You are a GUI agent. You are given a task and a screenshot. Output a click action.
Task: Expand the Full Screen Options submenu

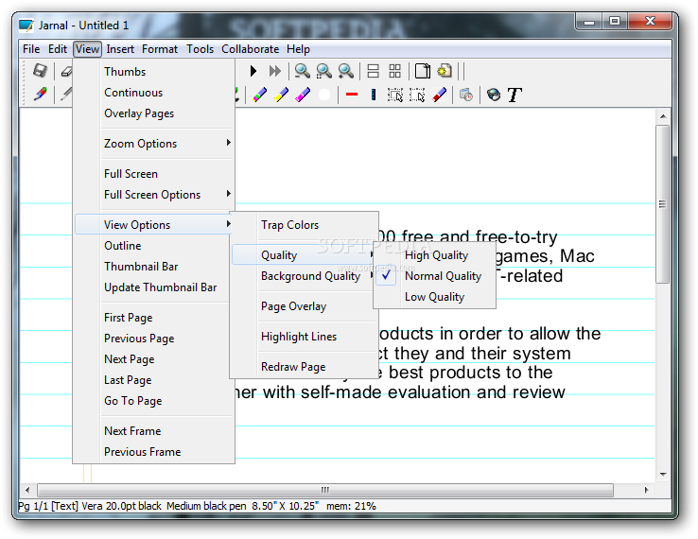coord(154,195)
